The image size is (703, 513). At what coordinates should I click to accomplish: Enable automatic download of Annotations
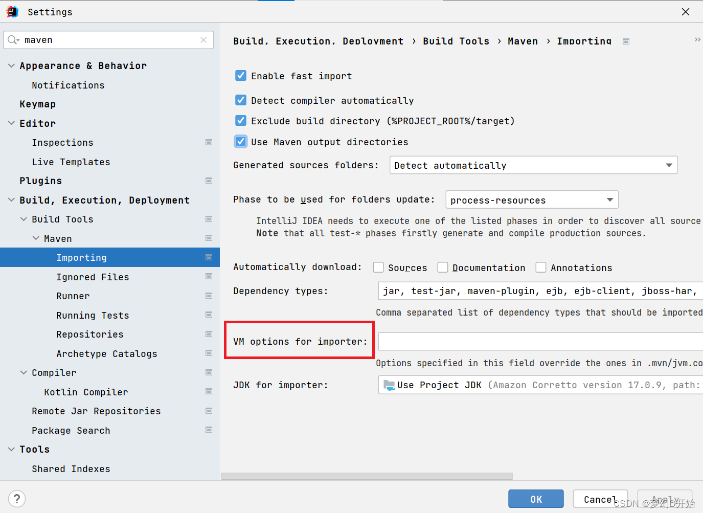tap(541, 267)
